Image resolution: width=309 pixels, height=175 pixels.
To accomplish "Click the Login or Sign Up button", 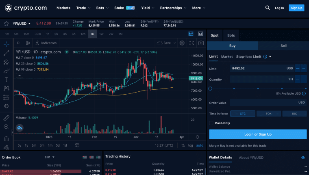I will click(258, 134).
